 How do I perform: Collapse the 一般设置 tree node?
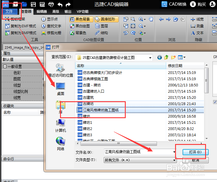5,66
